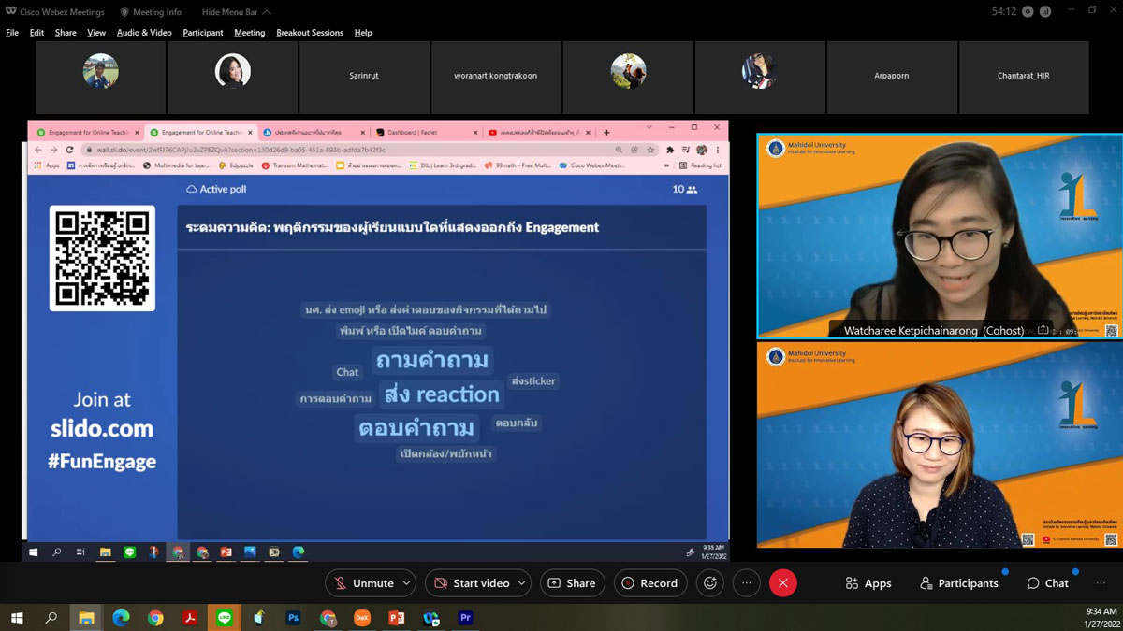Click the red leave meeting icon
The image size is (1123, 631).
[782, 583]
